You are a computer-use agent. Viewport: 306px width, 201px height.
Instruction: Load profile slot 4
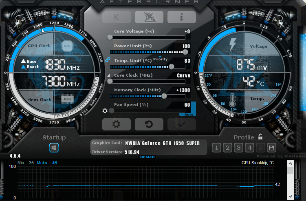pos(250,148)
